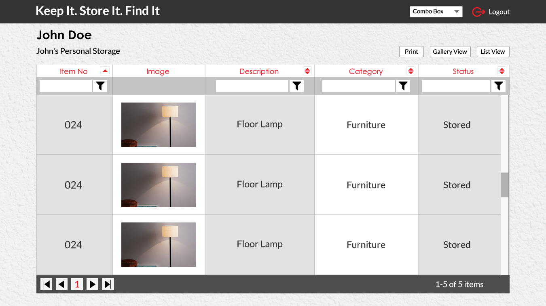
Task: Go to the next page arrow
Action: [92, 284]
